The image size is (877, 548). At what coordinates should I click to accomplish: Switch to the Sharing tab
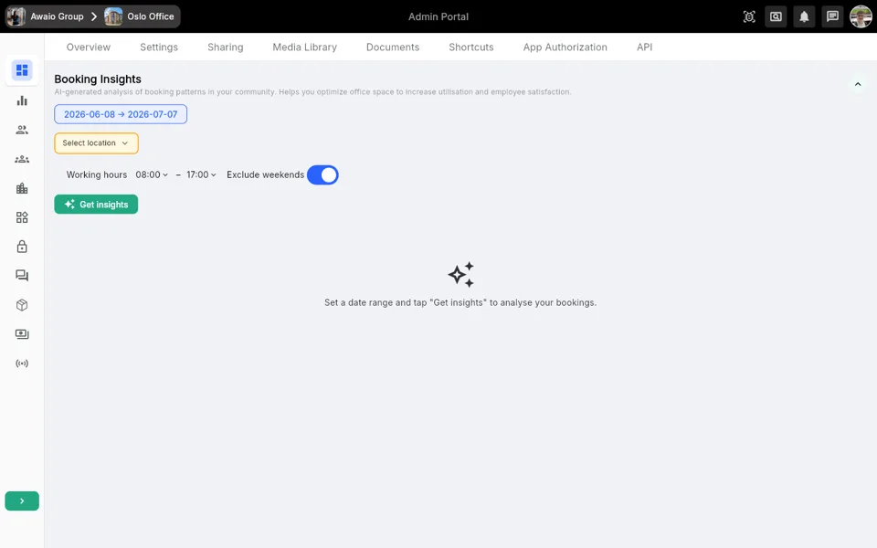point(226,47)
